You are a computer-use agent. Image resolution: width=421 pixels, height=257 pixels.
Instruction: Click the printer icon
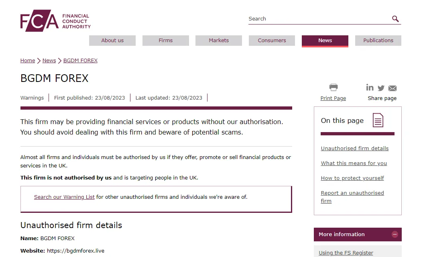tap(333, 87)
